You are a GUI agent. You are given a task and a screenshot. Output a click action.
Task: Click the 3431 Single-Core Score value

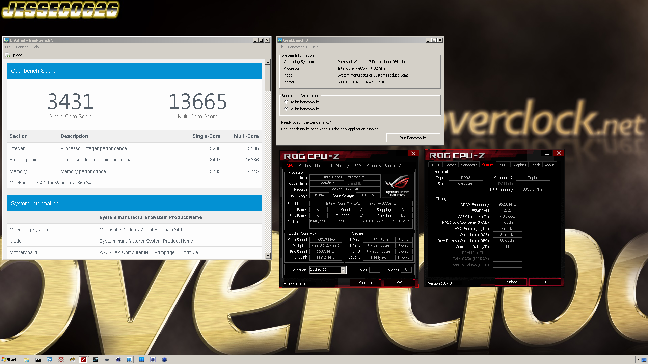click(71, 101)
